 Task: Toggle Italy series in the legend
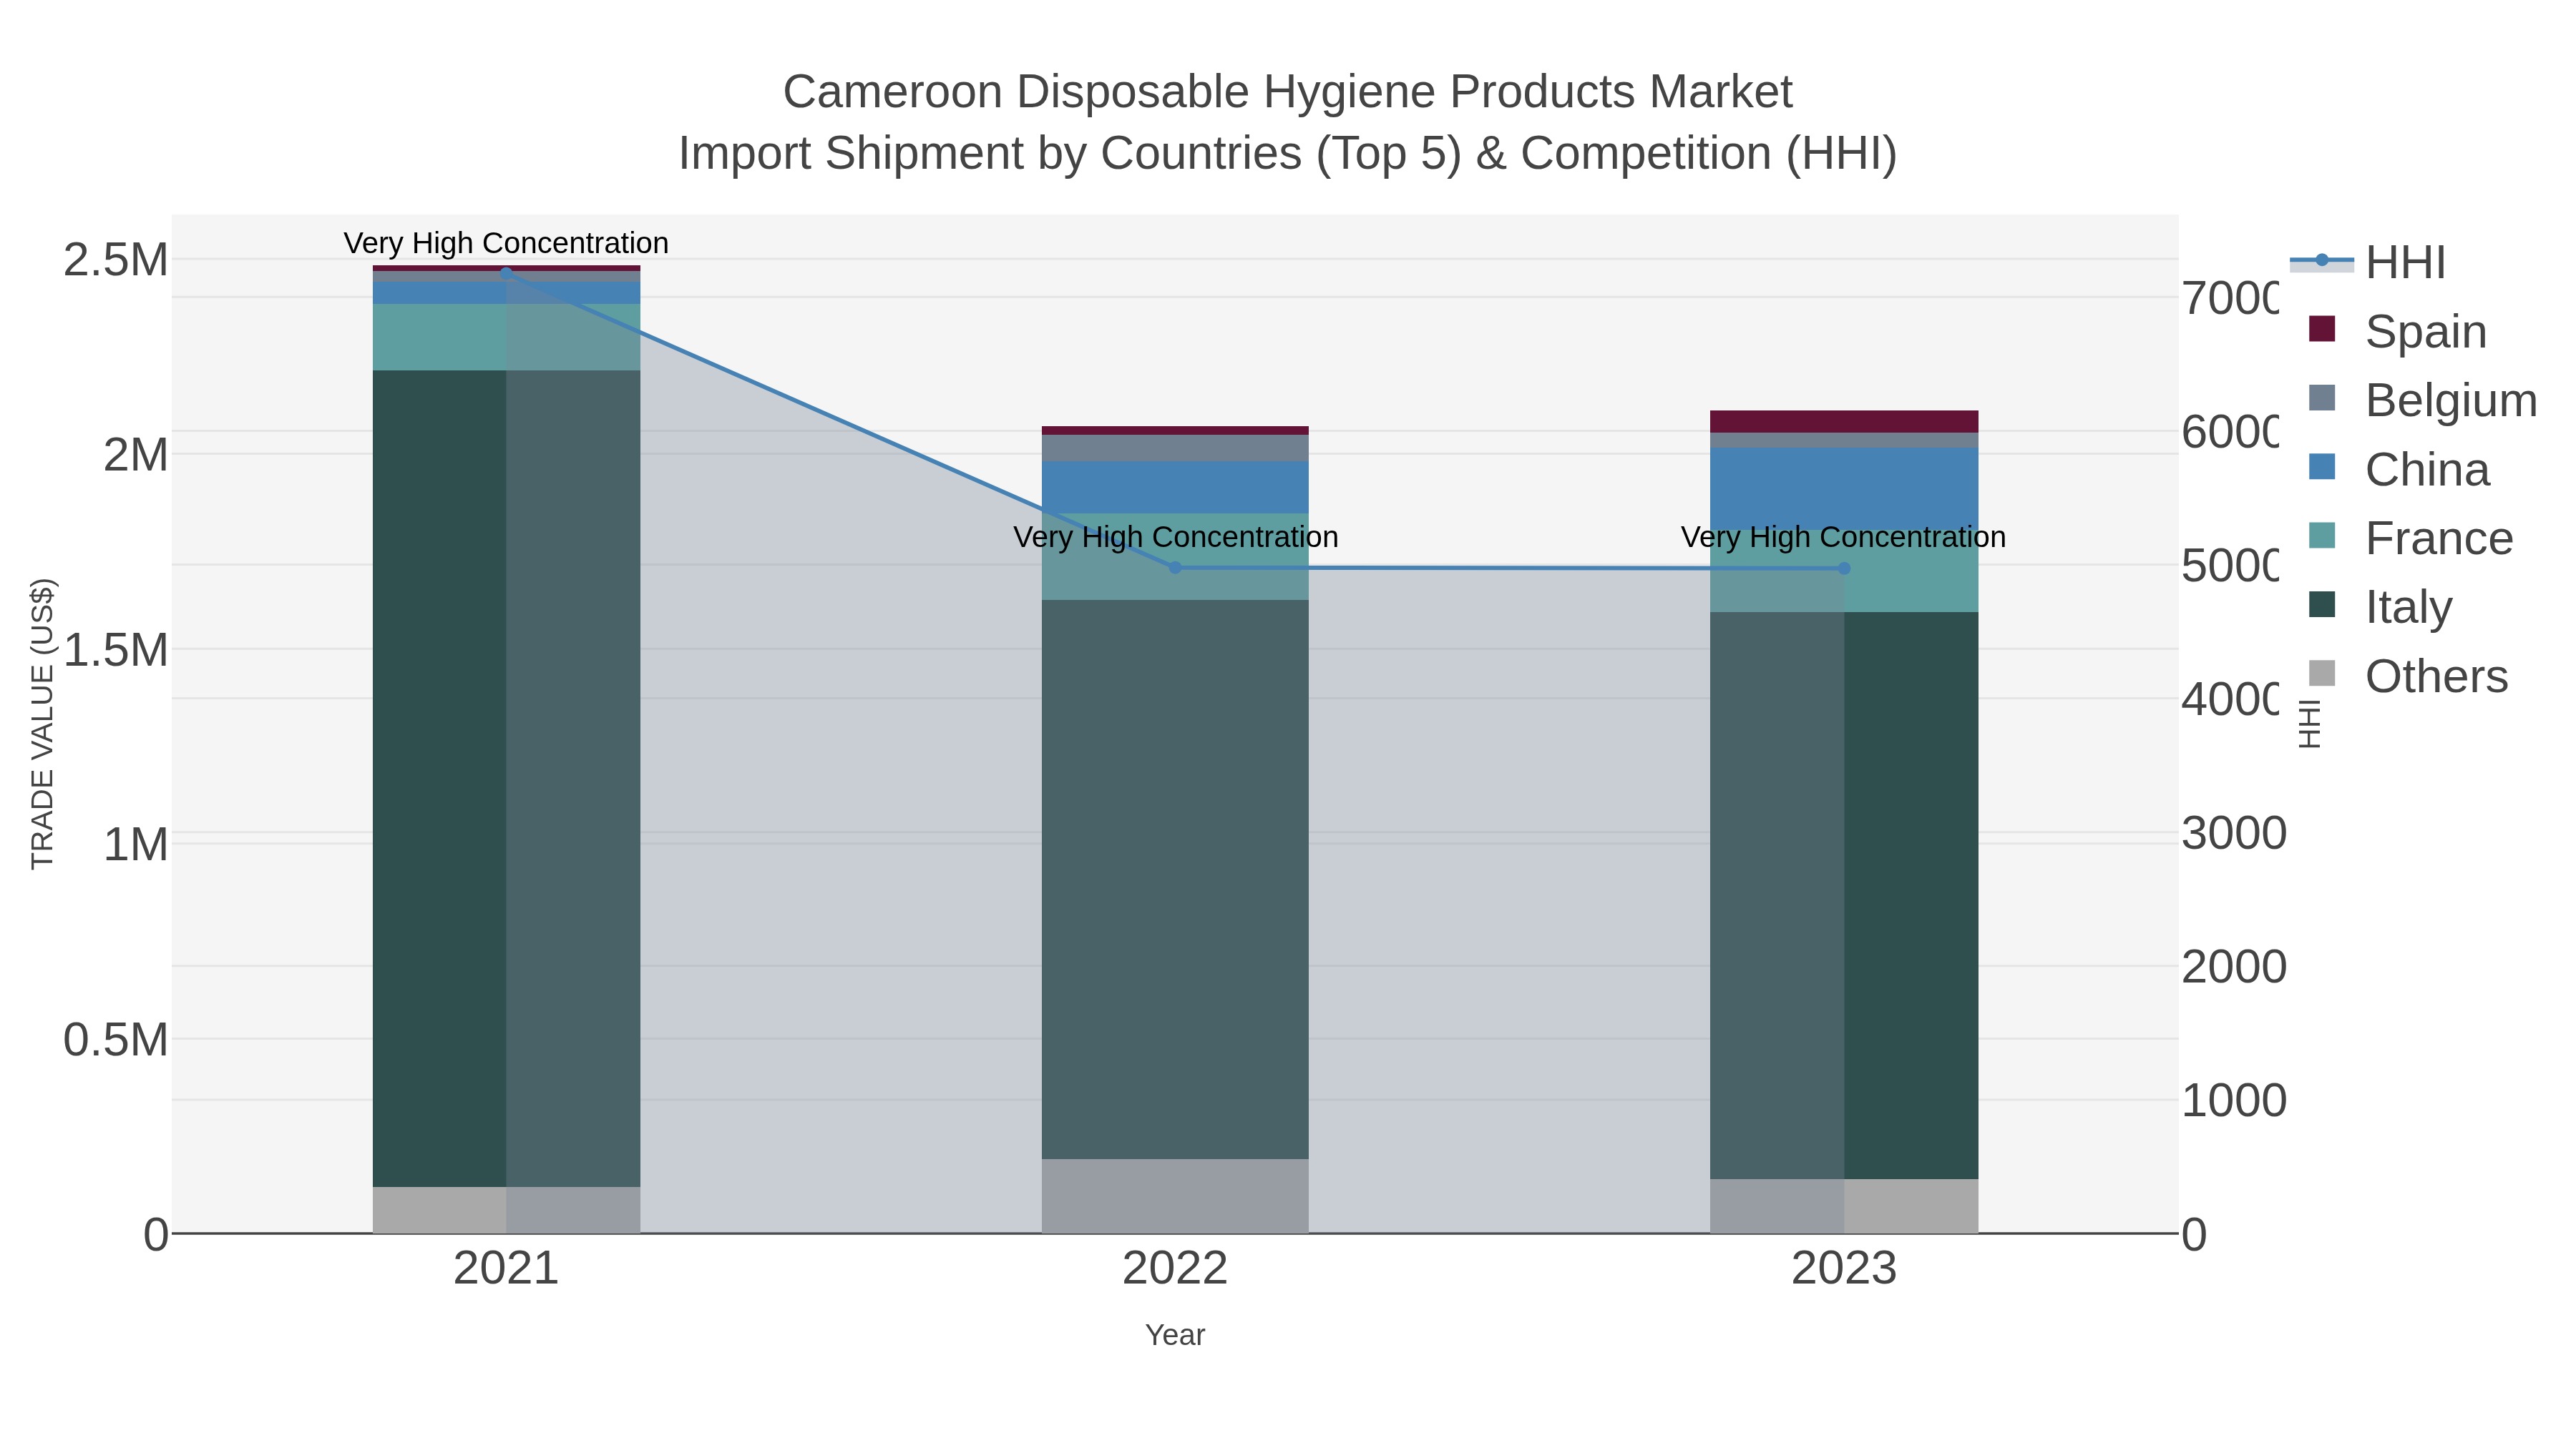point(2380,606)
